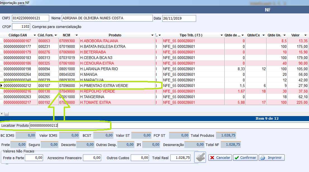Expand the Produto column filter dropdown
Viewport: 309px width, 172px height.
pos(152,35)
